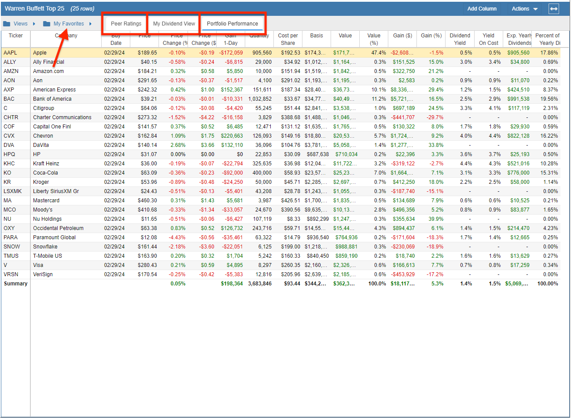571x420 pixels.
Task: Click the DaVita company name
Action: click(41, 145)
